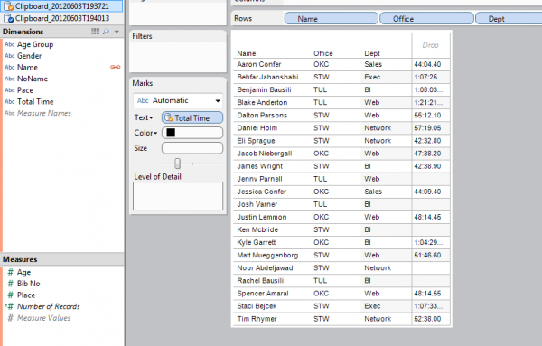Click the Name column header
Screen dimensions: 542x346
(x=246, y=53)
